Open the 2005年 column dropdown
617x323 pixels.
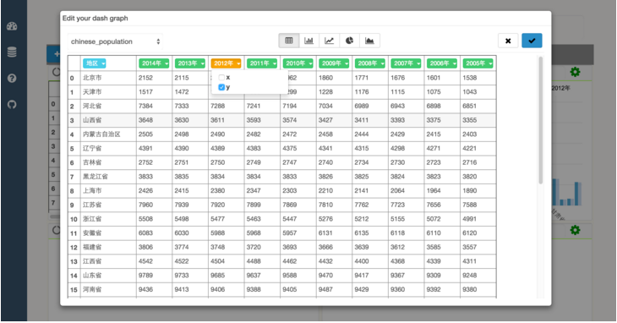478,63
